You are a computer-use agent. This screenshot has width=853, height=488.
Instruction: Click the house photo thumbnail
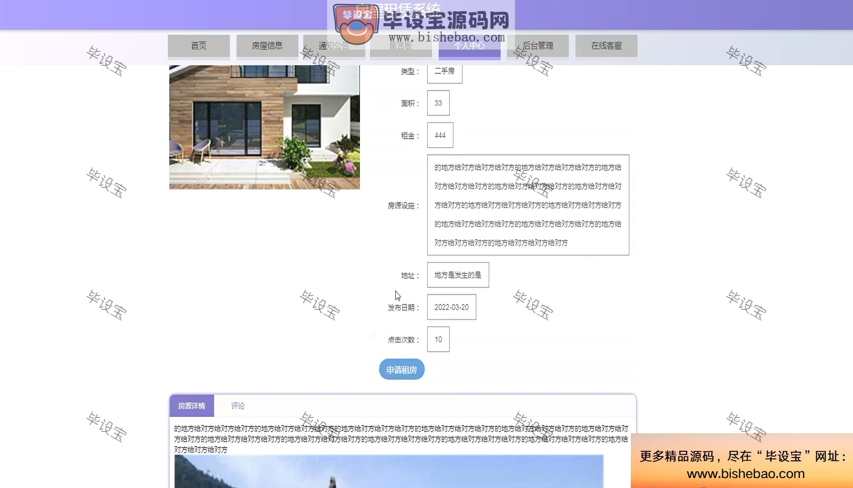pyautogui.click(x=265, y=127)
